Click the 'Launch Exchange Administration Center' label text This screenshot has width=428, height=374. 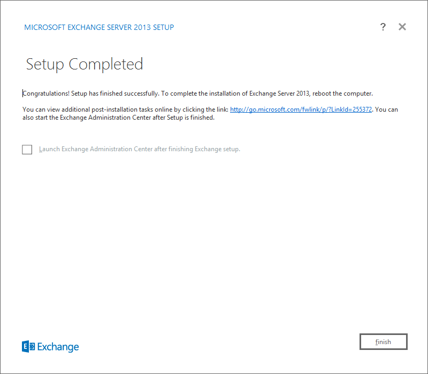pos(96,149)
